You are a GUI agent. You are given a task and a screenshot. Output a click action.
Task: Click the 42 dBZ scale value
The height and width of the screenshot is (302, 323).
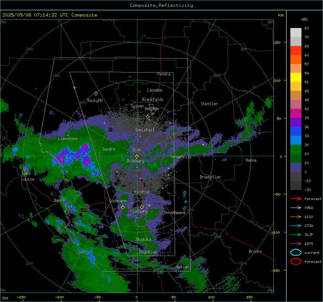[306, 109]
